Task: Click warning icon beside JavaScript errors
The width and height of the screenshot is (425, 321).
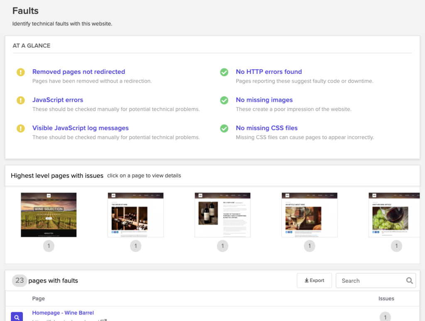Action: pyautogui.click(x=21, y=100)
